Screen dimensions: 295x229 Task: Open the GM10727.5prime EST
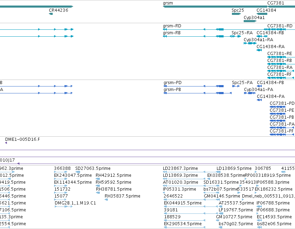(x=218, y=220)
